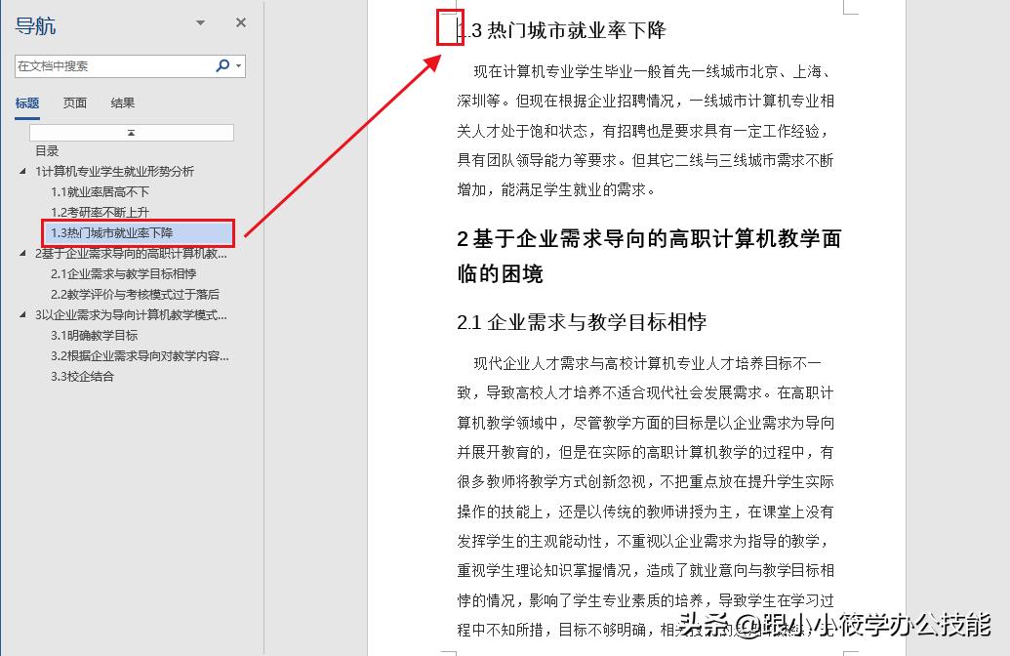
Task: Jump to "2.1企业需求与教学目标相悖"
Action: coord(122,274)
